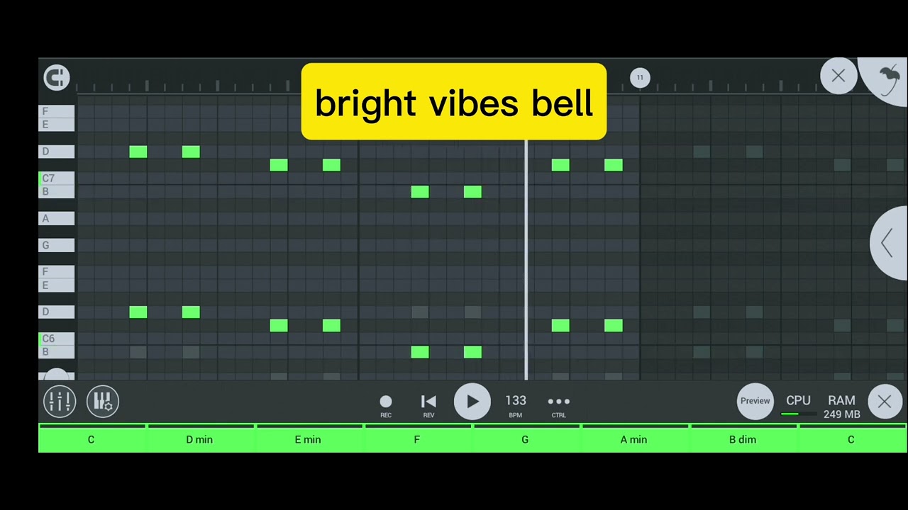Start recording with REC button
The image size is (908, 510).
(386, 406)
